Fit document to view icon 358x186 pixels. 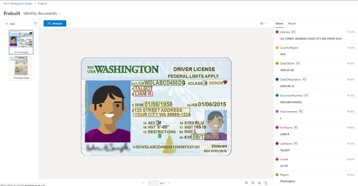(259, 183)
